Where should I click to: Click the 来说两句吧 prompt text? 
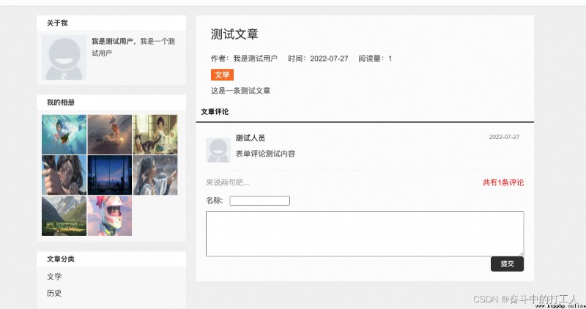click(227, 182)
